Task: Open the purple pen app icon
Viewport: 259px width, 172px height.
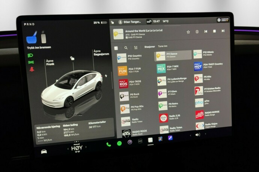Action: tap(170, 138)
